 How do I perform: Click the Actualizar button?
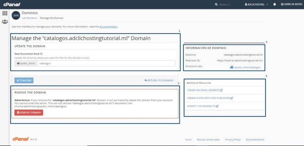[24, 80]
